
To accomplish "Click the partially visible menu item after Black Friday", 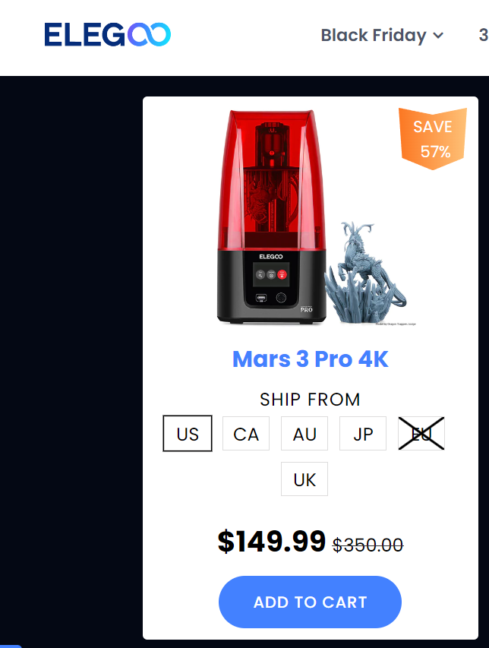I will click(484, 35).
